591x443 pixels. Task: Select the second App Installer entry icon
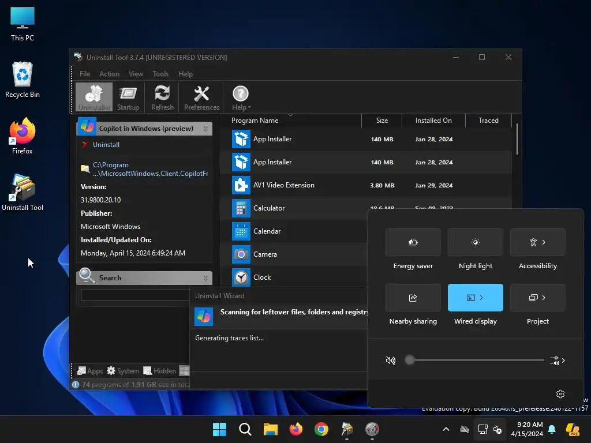coord(241,162)
